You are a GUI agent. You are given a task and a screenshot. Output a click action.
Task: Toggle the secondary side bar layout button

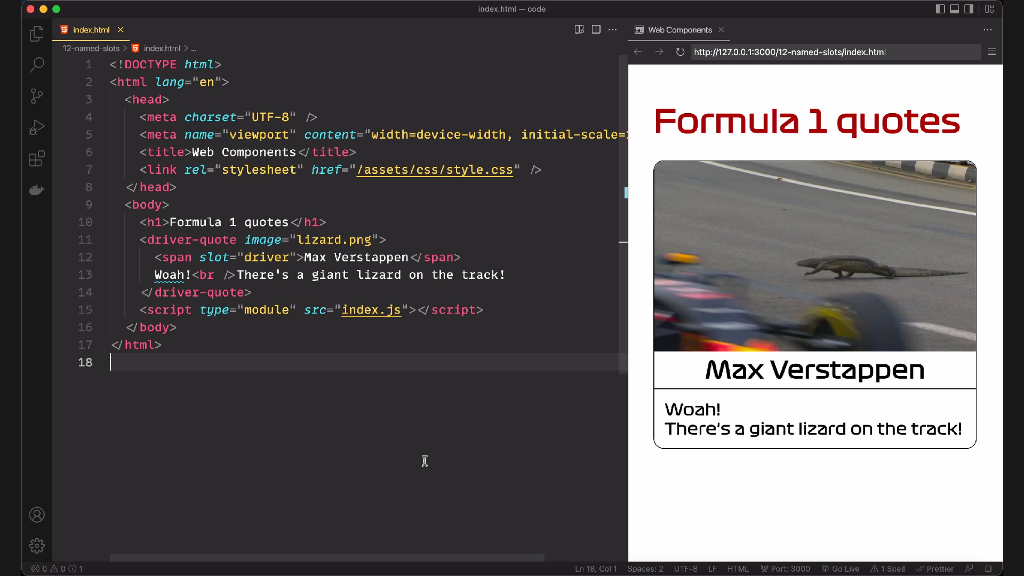[x=969, y=9]
